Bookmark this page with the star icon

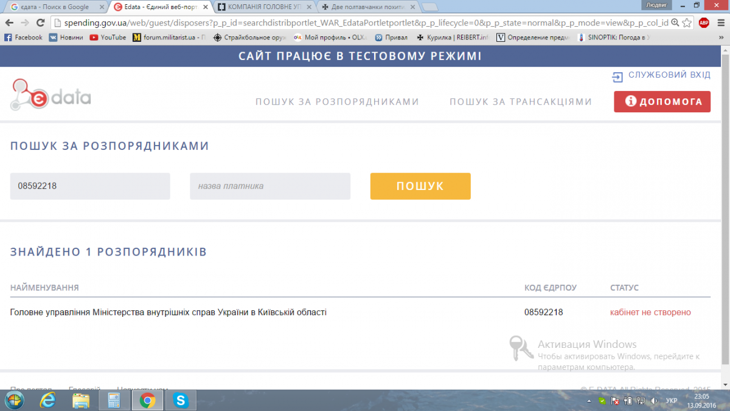[x=687, y=22]
